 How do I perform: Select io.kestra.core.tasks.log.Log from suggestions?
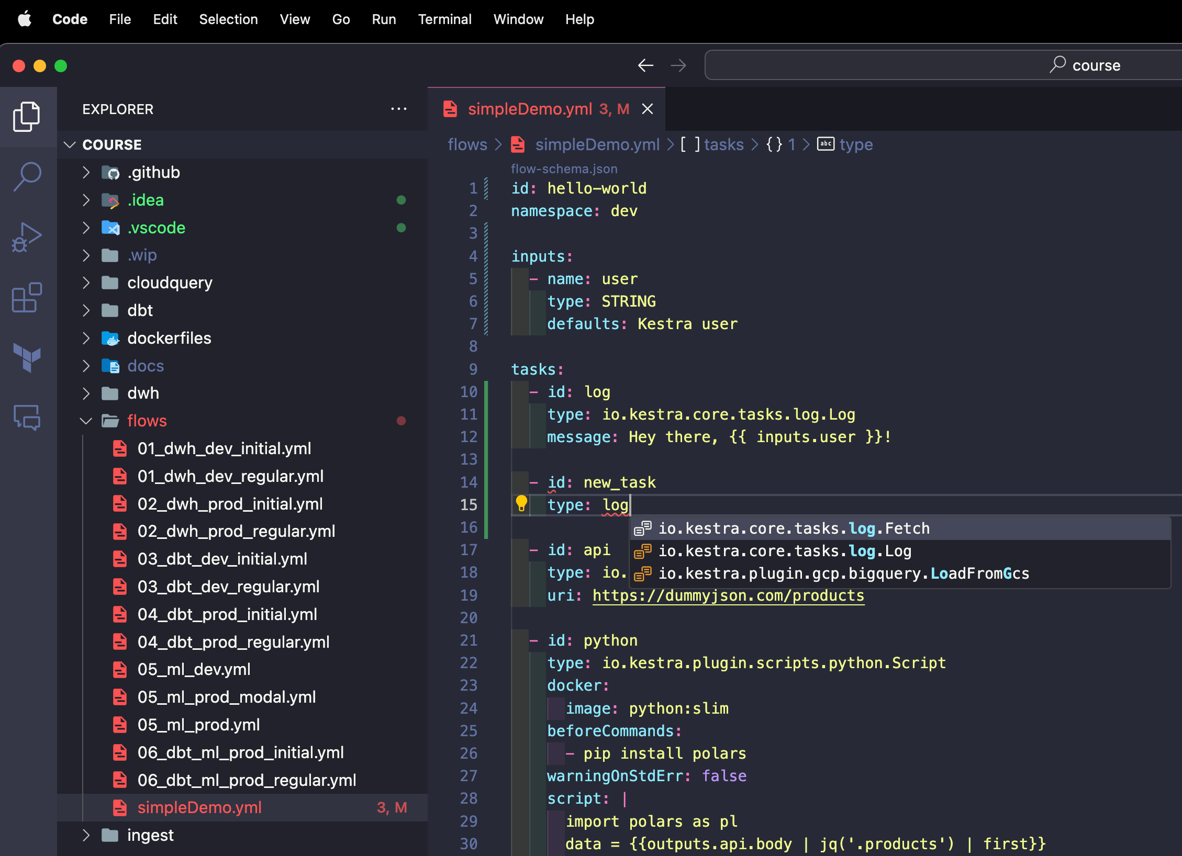785,550
